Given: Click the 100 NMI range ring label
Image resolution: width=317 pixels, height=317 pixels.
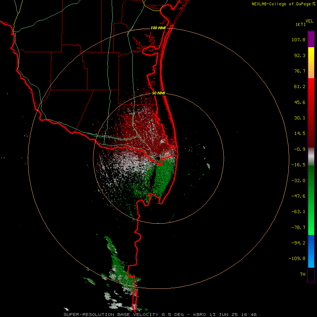Looking at the screenshot, I should coord(158,28).
